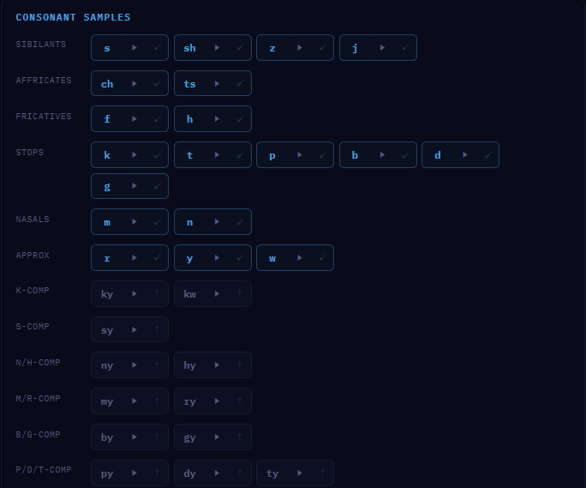Viewport: 586px width, 488px height.
Task: Play the 'r' approximant sample
Action: click(135, 258)
